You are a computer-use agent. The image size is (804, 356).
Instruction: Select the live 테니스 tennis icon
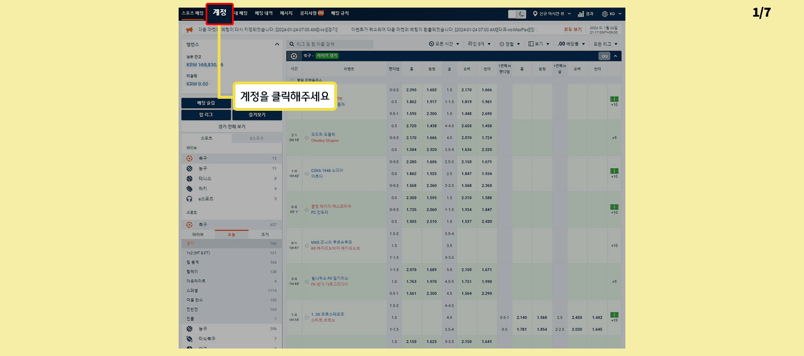190,179
